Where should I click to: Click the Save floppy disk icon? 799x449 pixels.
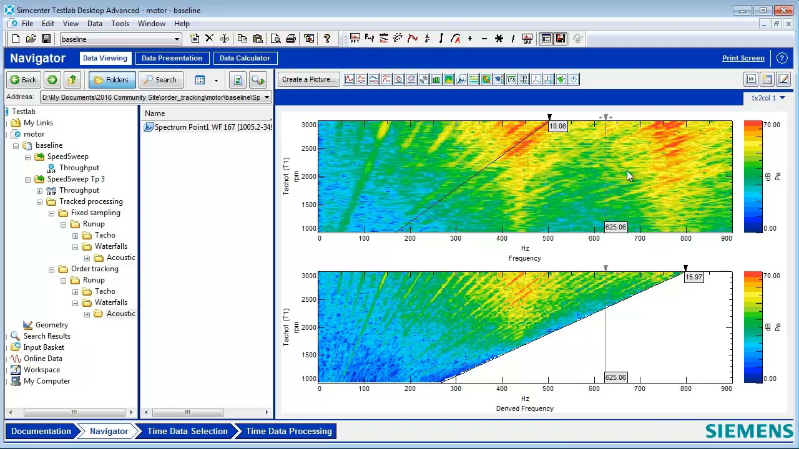46,39
